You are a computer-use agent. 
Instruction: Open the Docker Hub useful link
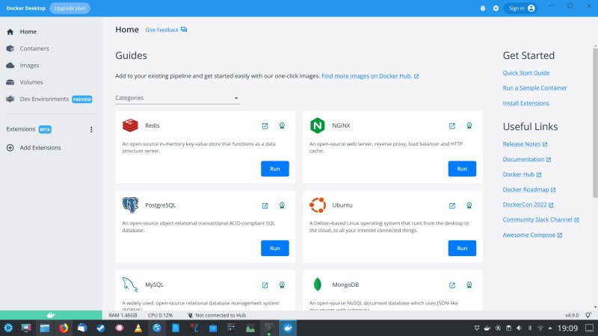pos(522,175)
